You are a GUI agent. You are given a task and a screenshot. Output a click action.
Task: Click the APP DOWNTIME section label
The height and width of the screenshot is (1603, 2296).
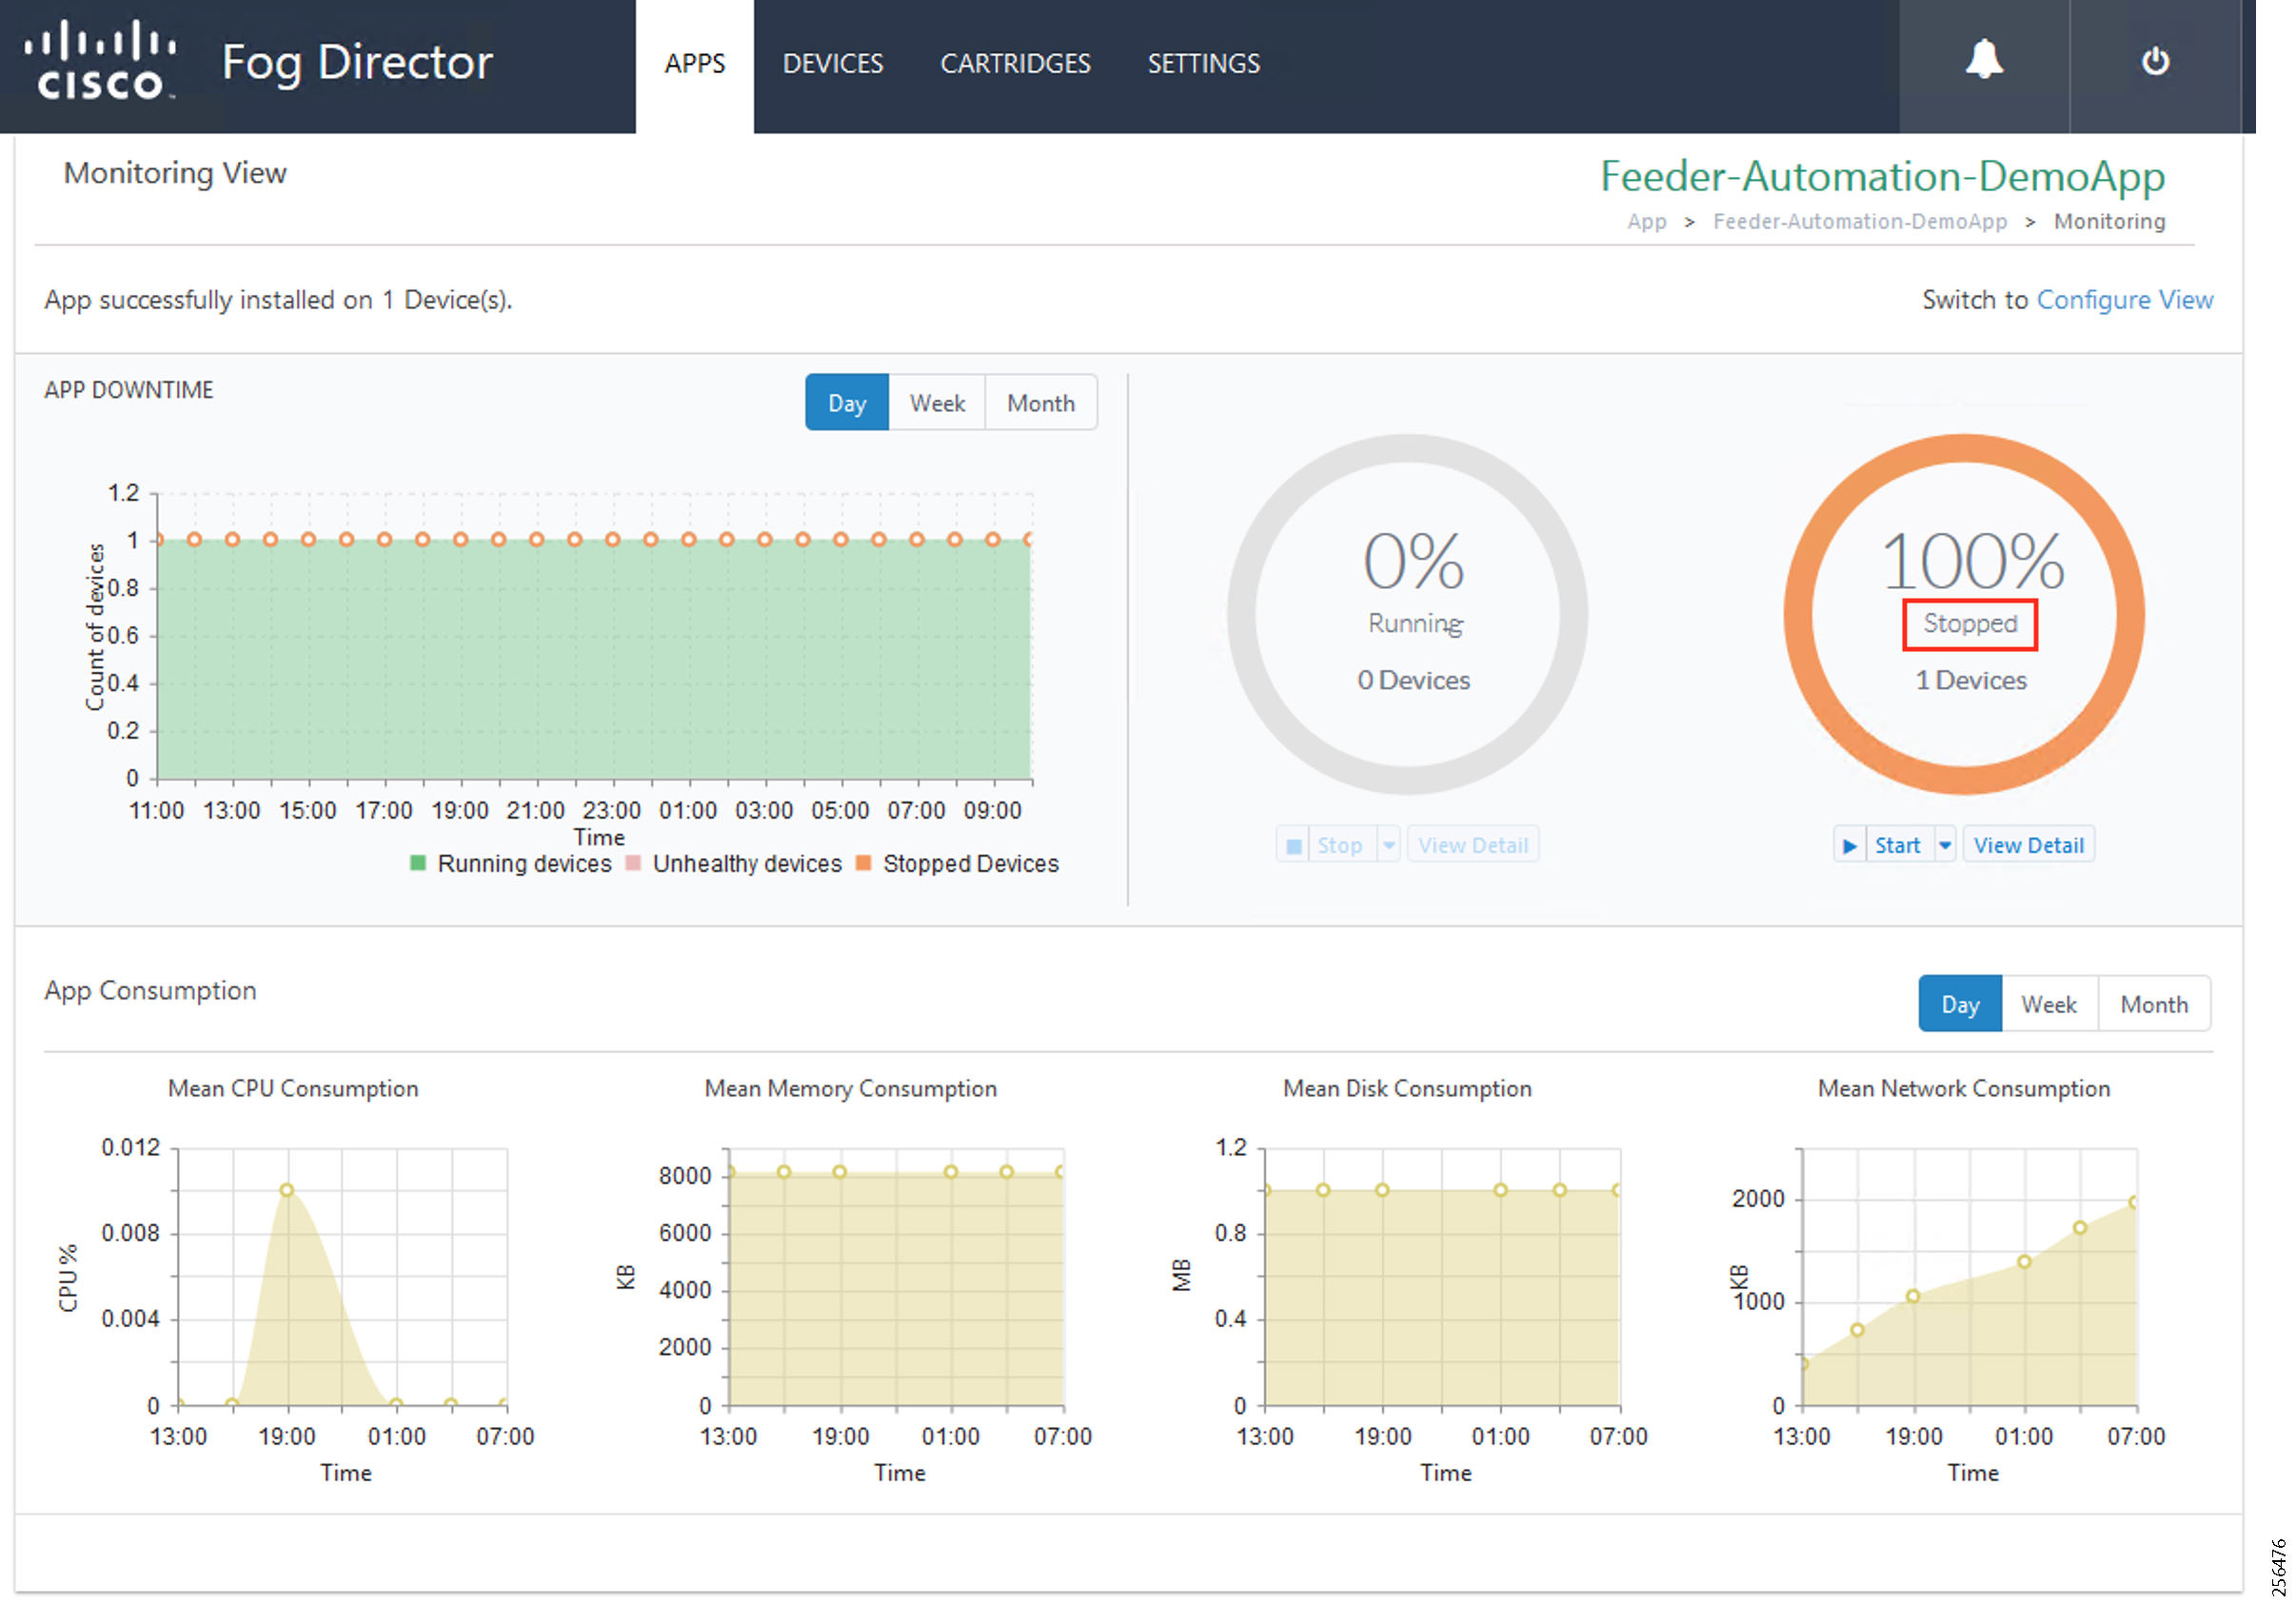pyautogui.click(x=128, y=389)
